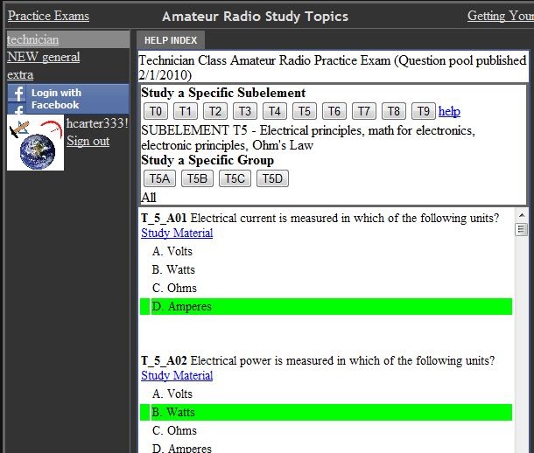This screenshot has width=534, height=453.
Task: Choose B. Watts for electrical current question
Action: (x=173, y=269)
